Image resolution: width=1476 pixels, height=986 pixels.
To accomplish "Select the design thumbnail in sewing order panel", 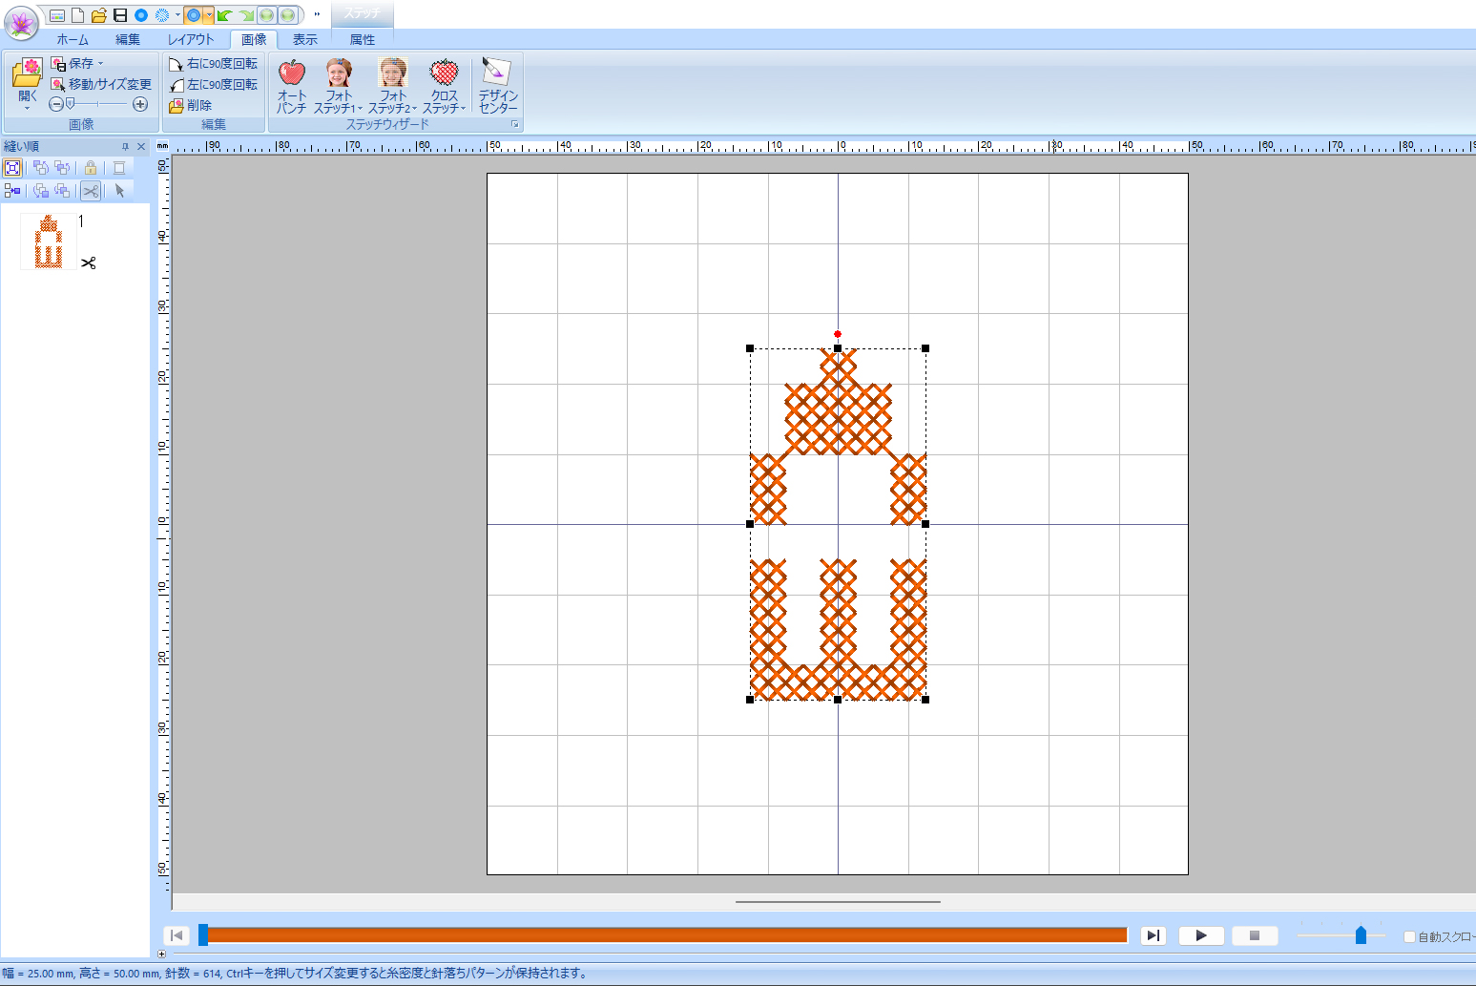I will [x=49, y=242].
